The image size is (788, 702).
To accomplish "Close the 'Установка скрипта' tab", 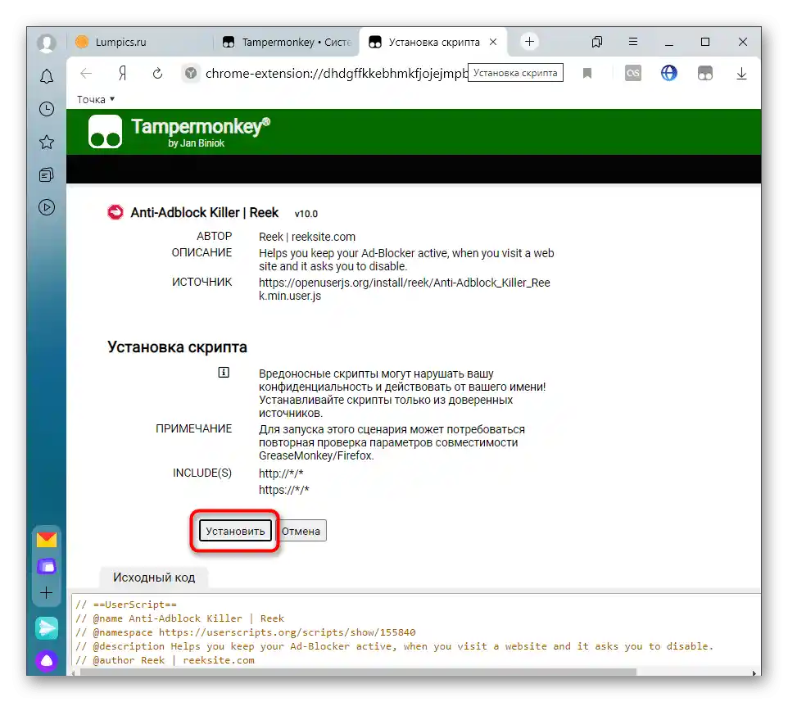I will click(x=493, y=43).
